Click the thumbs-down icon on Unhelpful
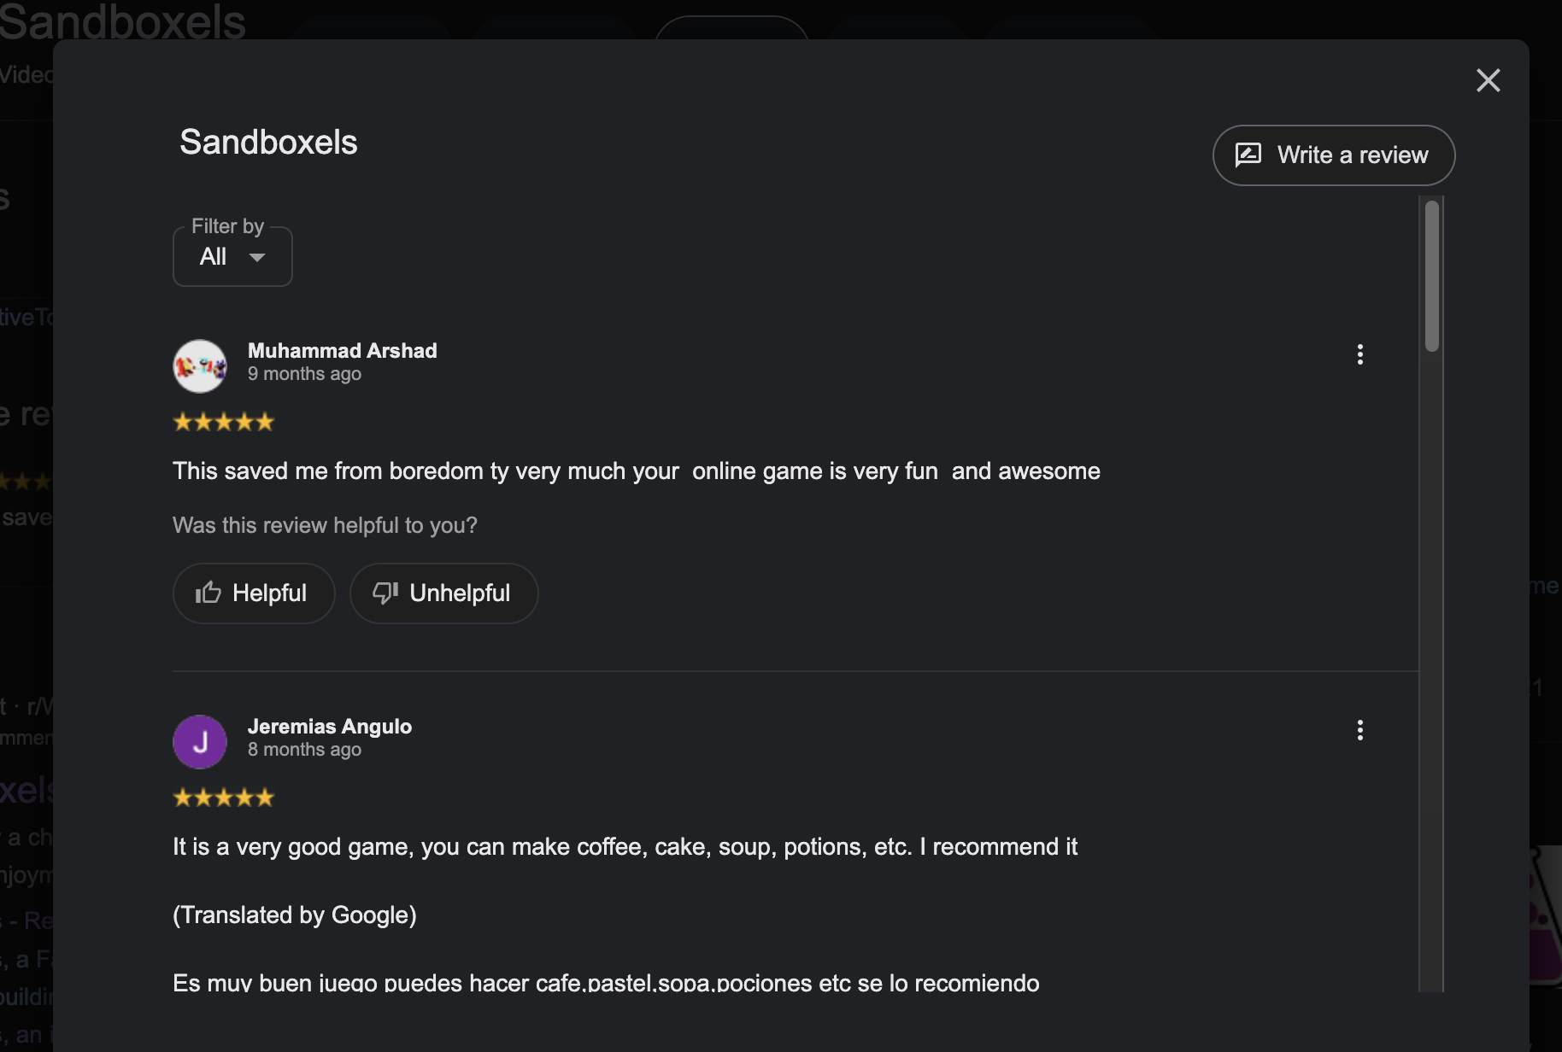The image size is (1562, 1052). [385, 593]
